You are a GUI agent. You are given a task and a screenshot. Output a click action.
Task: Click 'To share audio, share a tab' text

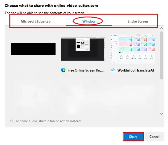coord(48,121)
